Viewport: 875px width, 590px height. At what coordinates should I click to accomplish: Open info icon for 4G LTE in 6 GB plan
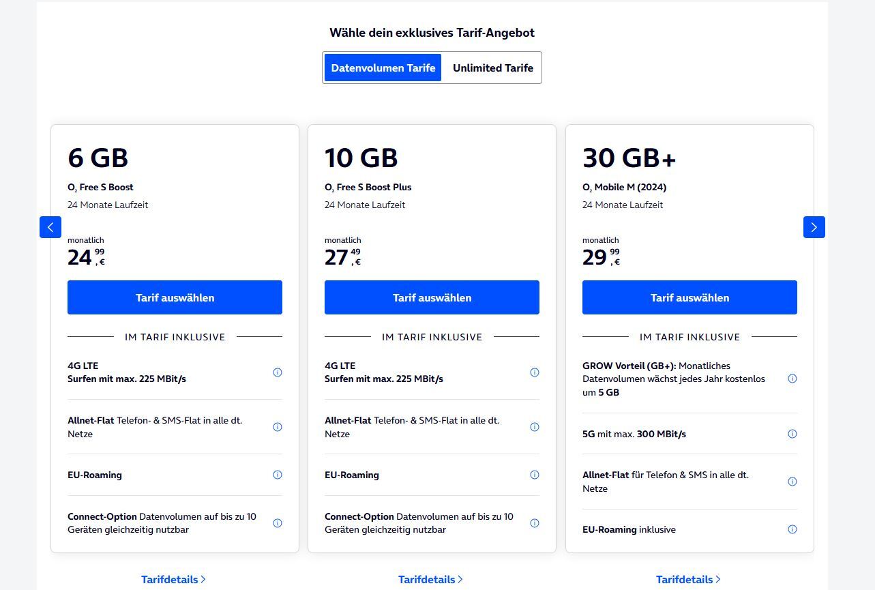(x=278, y=372)
